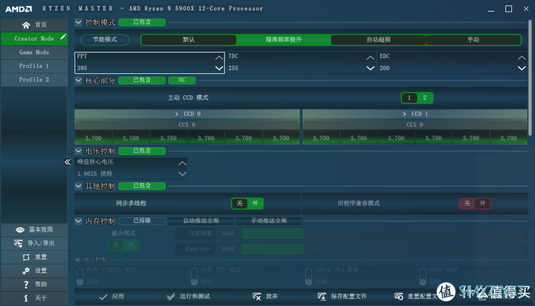Toggle memory coupled mode switch

click(x=124, y=245)
